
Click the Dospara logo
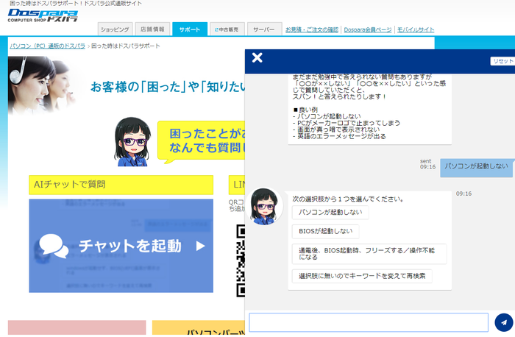pos(43,15)
